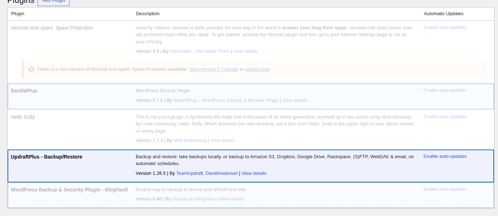Open Automattic - Anti-spam Team author link
This screenshot has width=498, height=216.
pos(199,51)
